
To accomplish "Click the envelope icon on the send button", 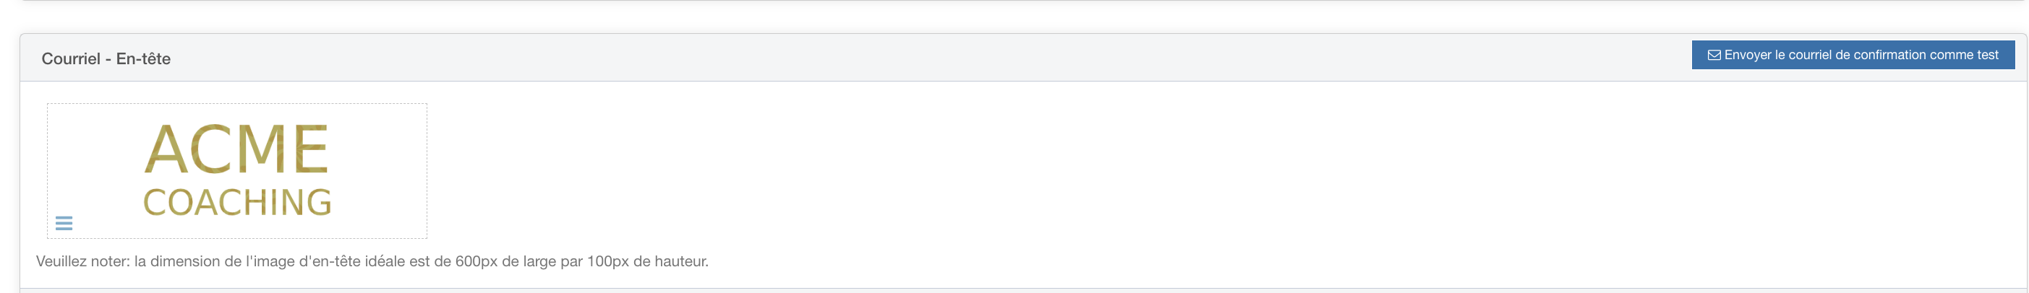I will pyautogui.click(x=1713, y=55).
